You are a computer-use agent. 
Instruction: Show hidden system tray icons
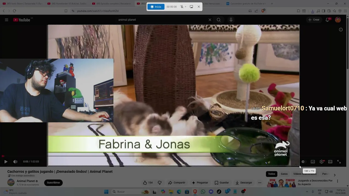tap(307, 192)
